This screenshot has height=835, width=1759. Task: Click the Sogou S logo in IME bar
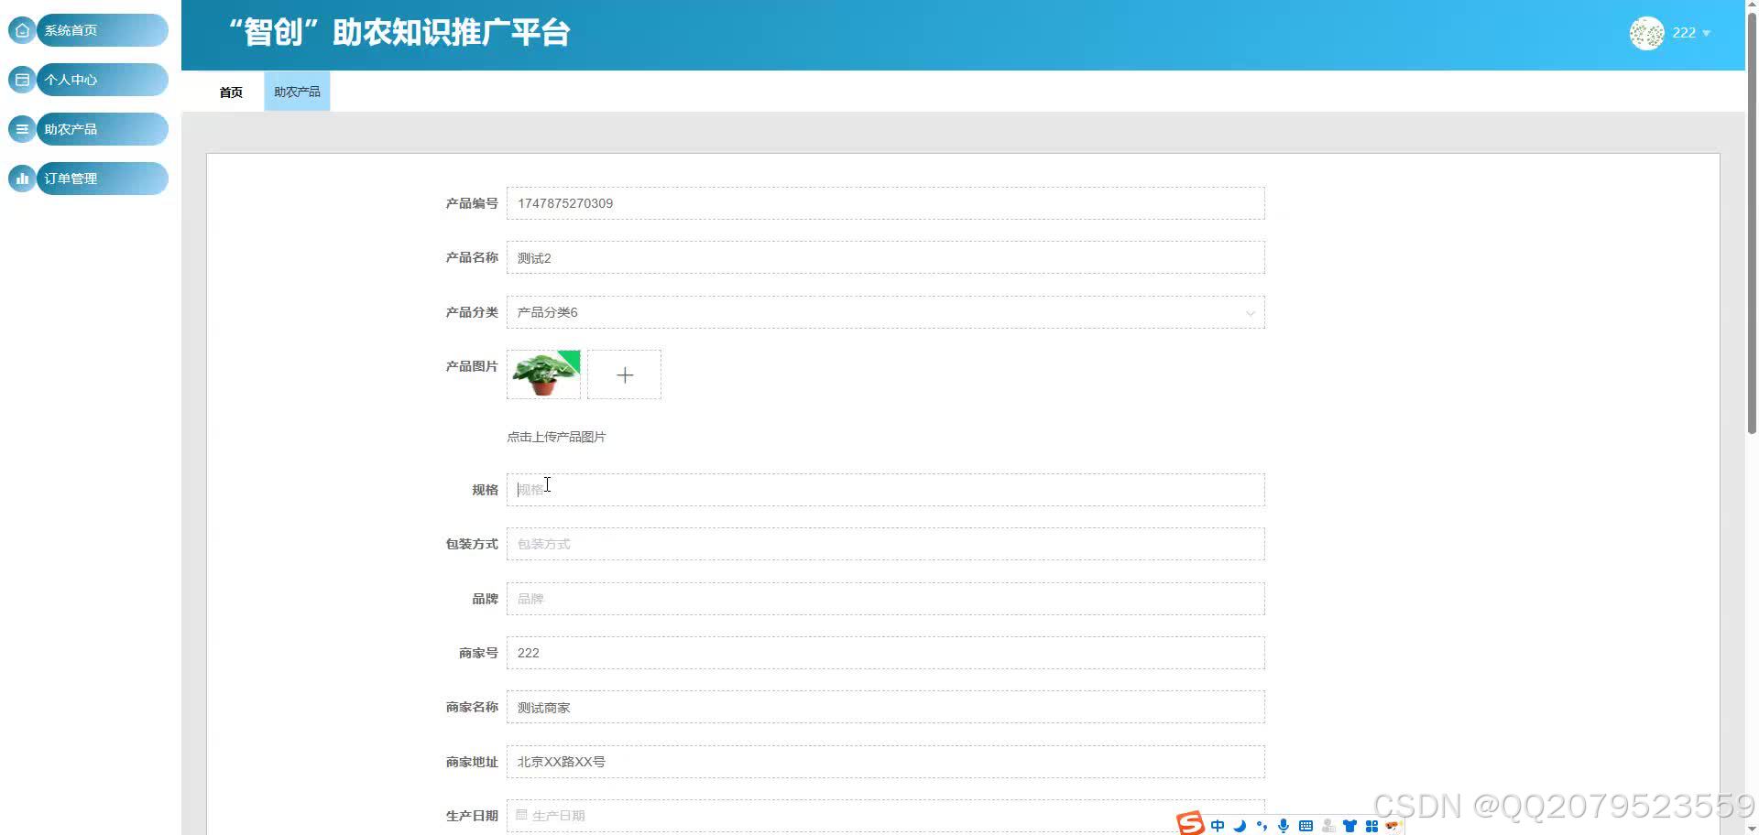[1191, 823]
